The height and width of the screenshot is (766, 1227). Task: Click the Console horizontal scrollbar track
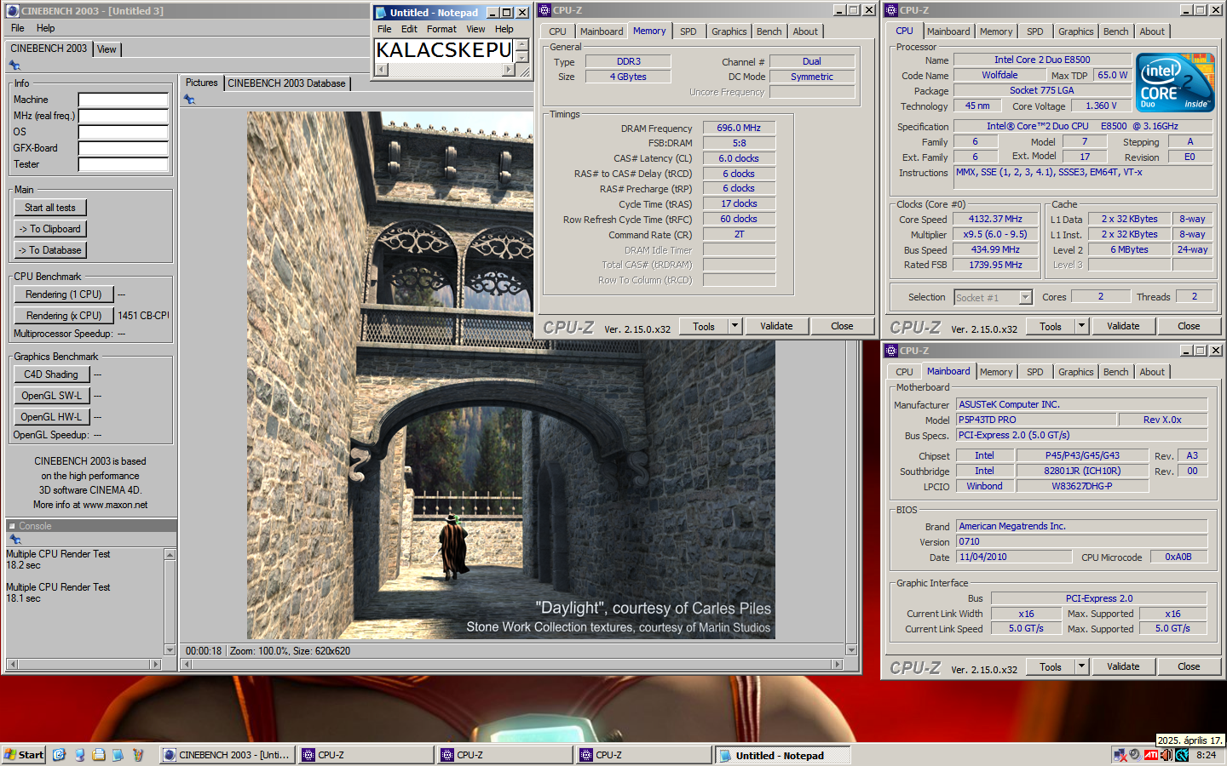pos(84,664)
